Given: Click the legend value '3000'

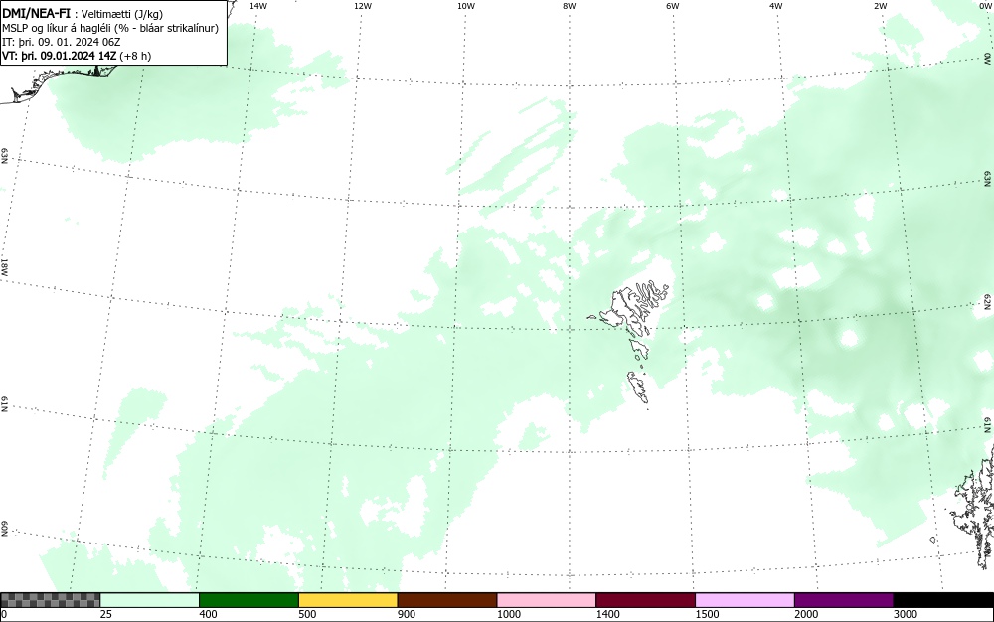Looking at the screenshot, I should 906,614.
